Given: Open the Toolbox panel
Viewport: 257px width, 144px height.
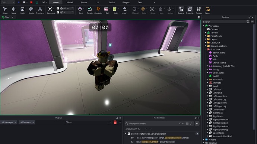Looking at the screenshot, I should pyautogui.click(x=199, y=10).
